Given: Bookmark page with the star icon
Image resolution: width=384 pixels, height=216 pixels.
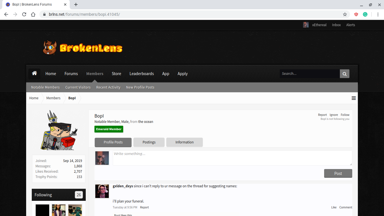Looking at the screenshot, I should (345, 14).
